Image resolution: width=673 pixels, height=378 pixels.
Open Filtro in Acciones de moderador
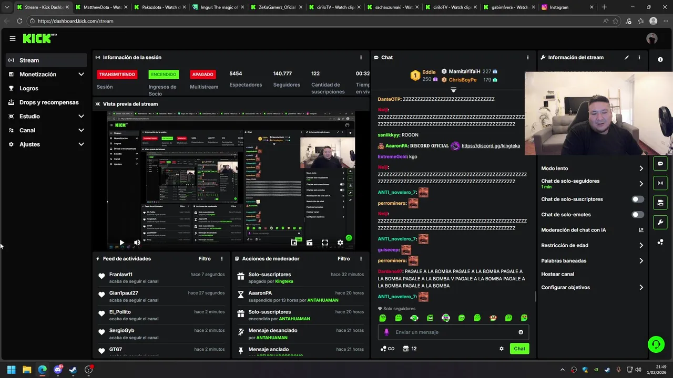[343, 259]
